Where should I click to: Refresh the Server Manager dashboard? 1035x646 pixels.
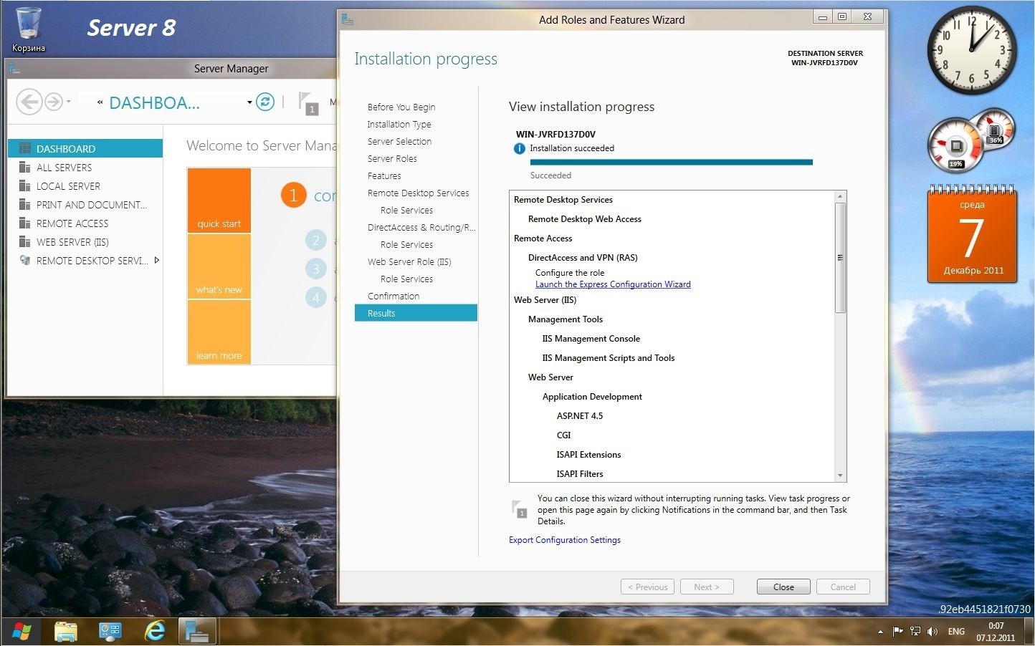click(x=265, y=102)
